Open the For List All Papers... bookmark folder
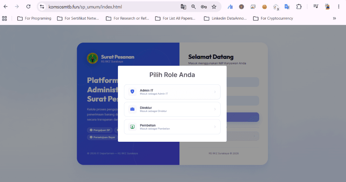The height and width of the screenshot is (182, 346). point(175,18)
